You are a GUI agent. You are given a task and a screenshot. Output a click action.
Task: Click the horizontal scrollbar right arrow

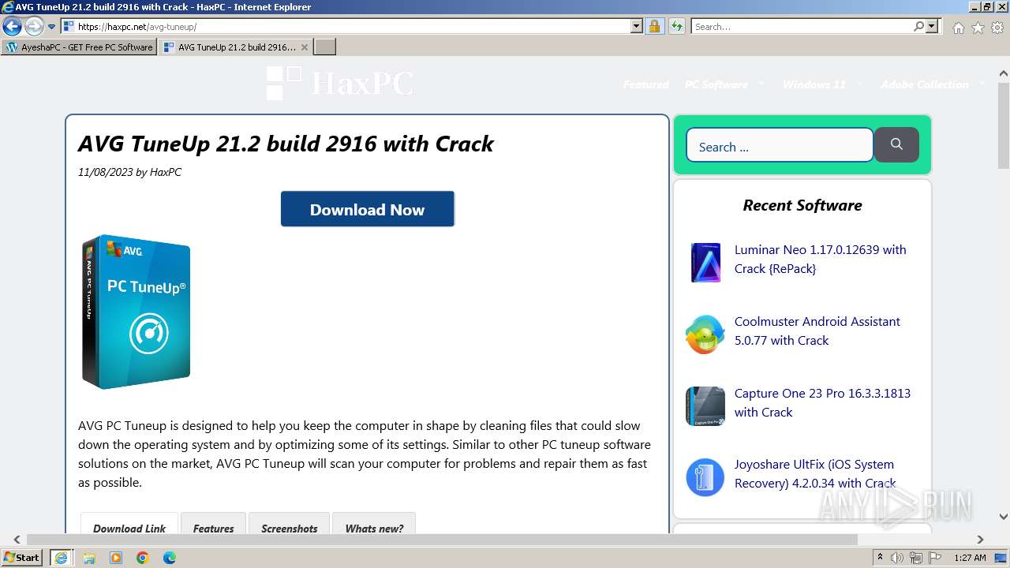(x=980, y=540)
